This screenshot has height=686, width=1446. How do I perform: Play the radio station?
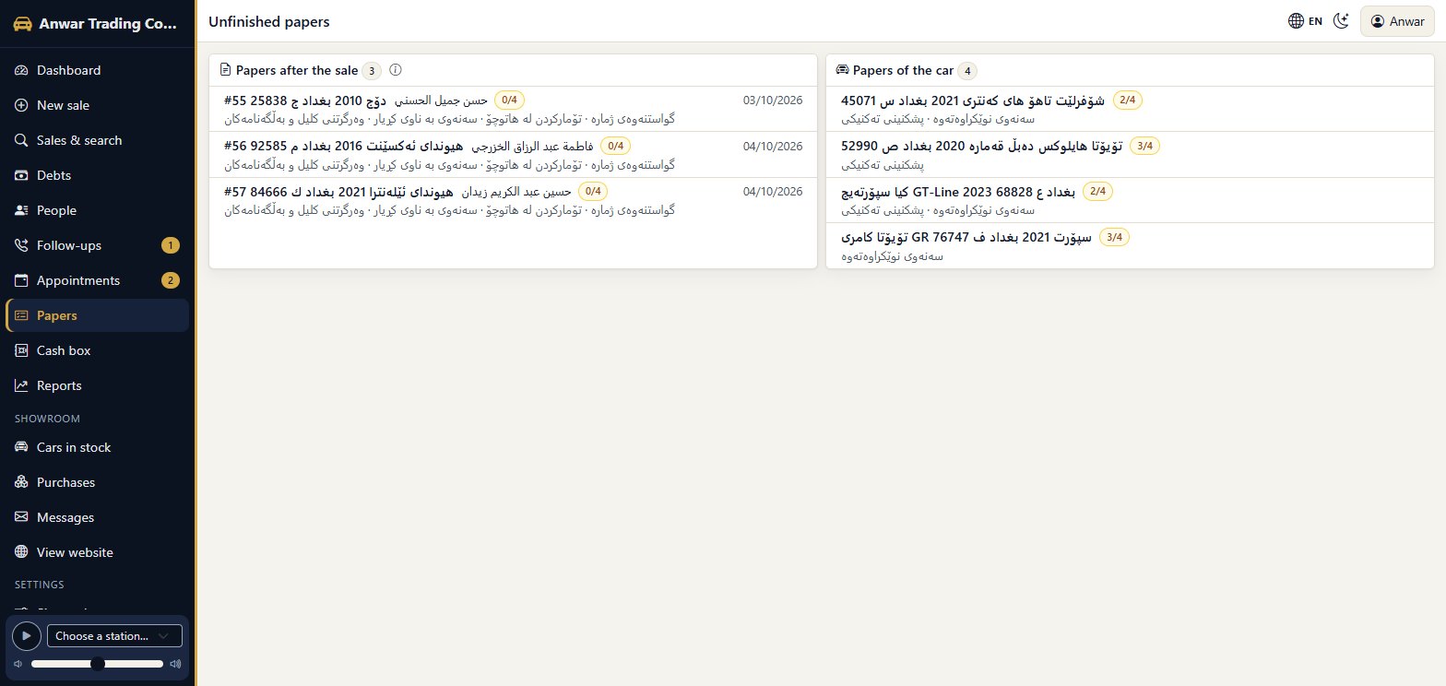[26, 636]
